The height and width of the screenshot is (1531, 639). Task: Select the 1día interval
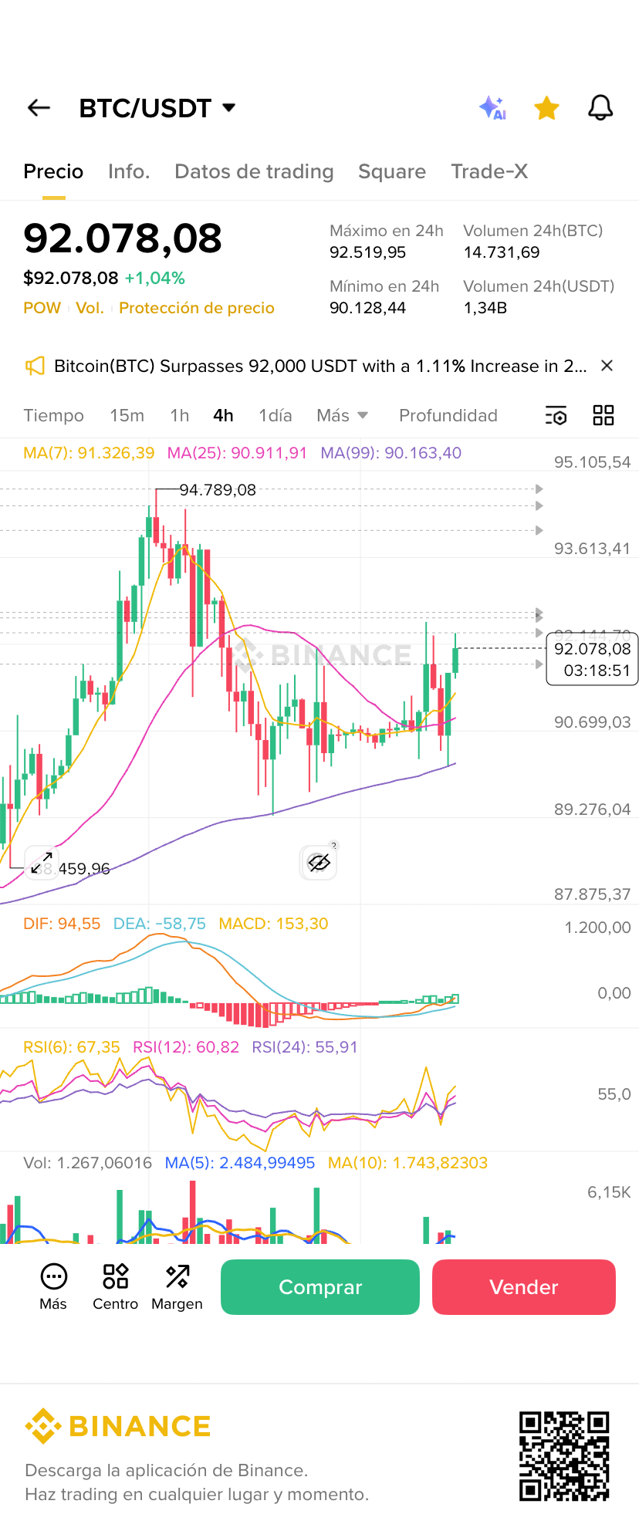click(x=275, y=415)
